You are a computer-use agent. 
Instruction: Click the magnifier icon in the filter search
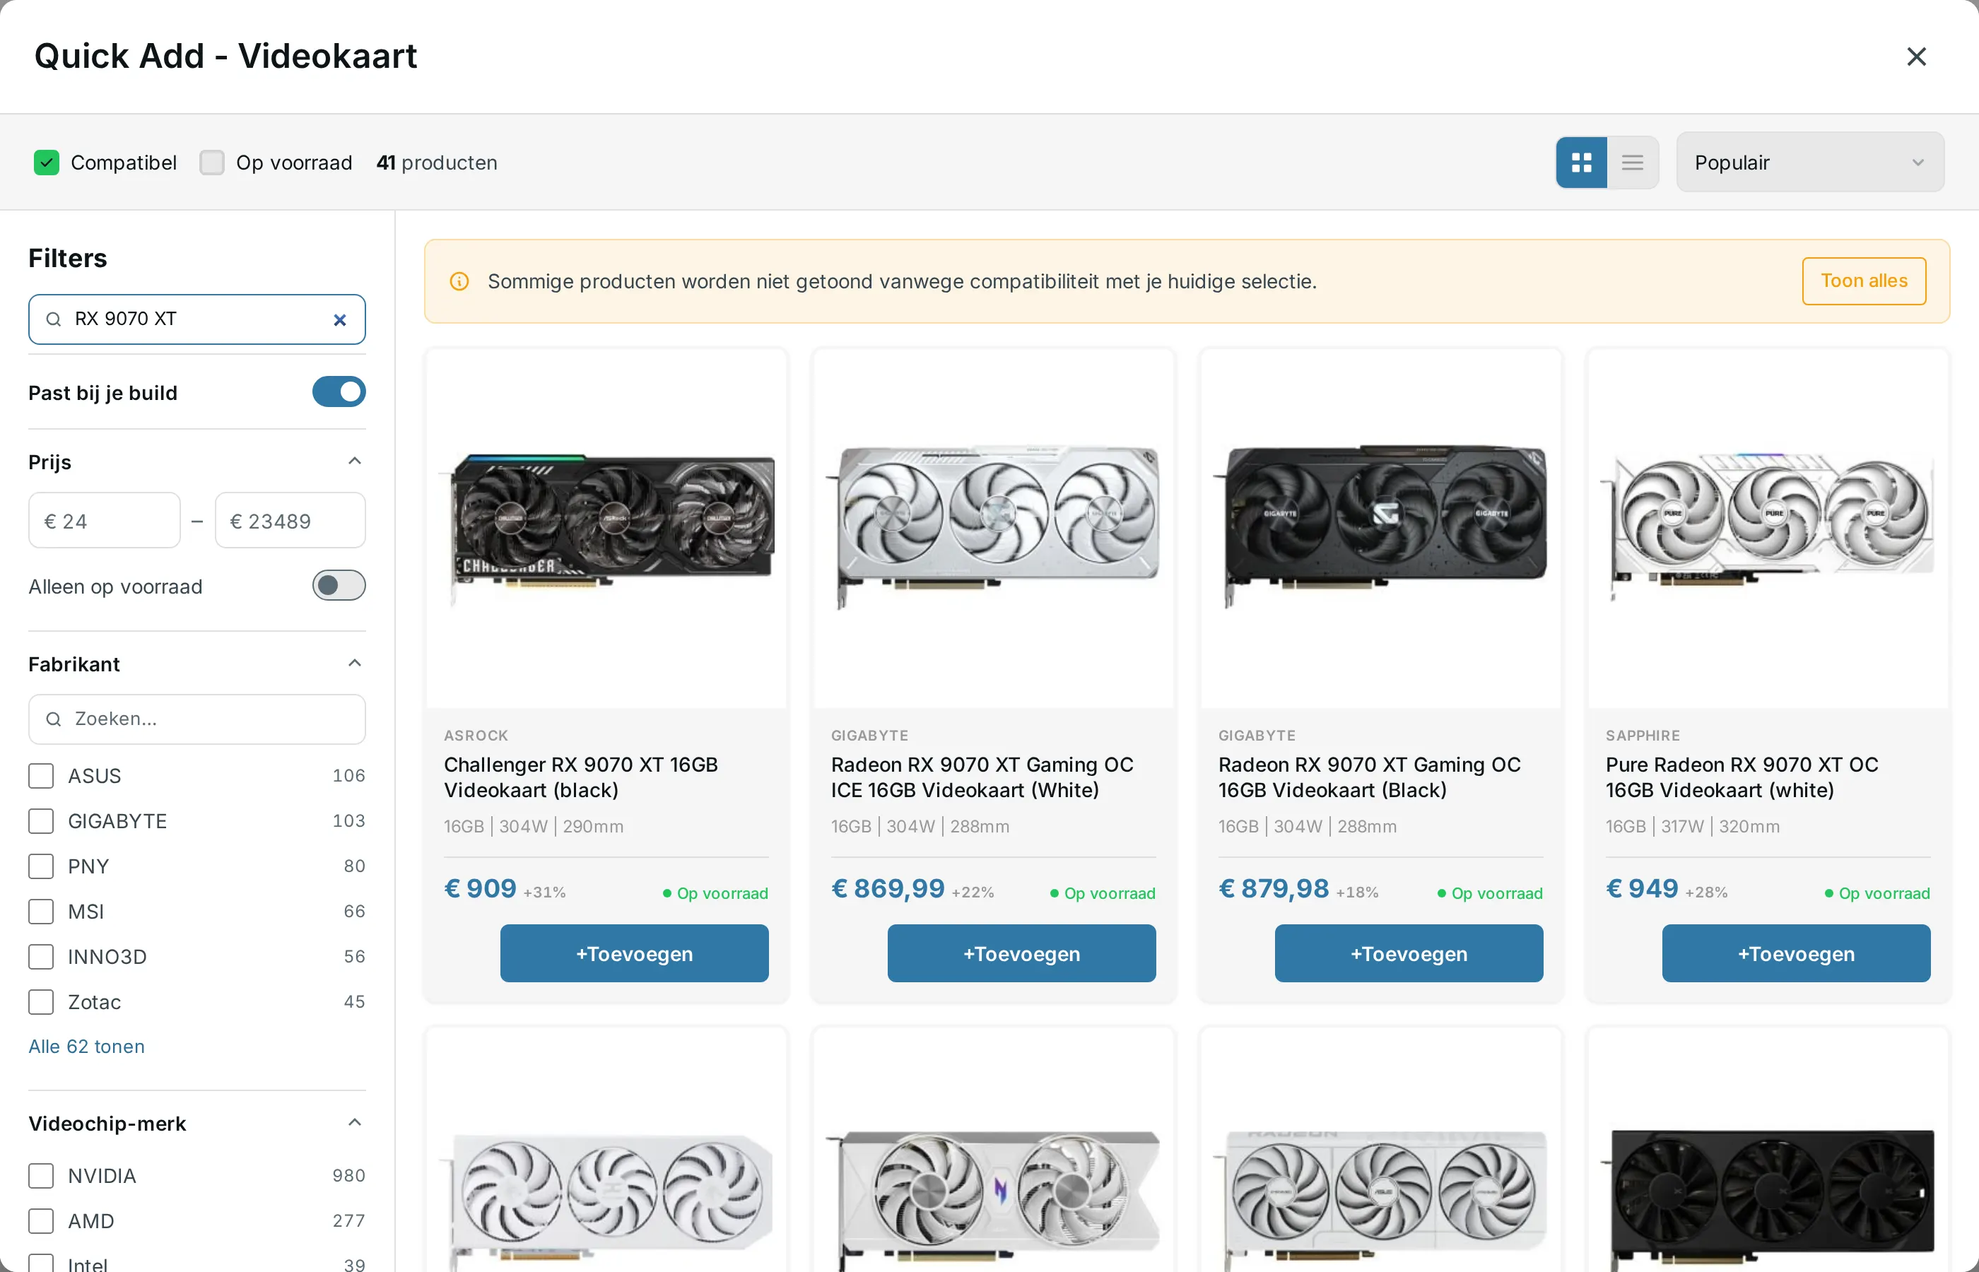pos(54,319)
